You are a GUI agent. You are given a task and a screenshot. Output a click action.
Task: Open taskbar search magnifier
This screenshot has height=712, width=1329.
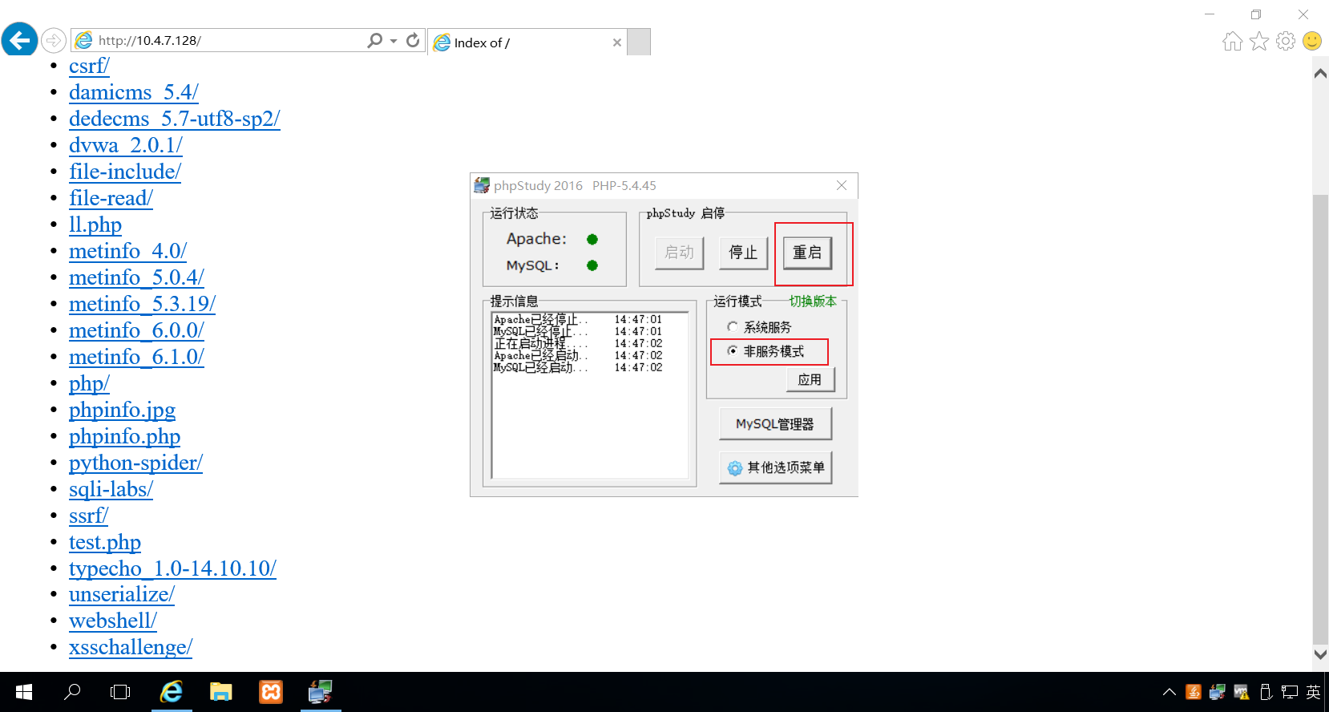[x=72, y=692]
